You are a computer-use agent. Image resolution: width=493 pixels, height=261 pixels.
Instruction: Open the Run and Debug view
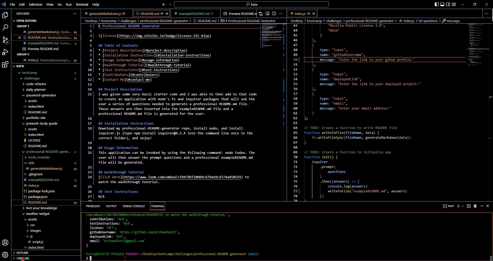pos(5,52)
